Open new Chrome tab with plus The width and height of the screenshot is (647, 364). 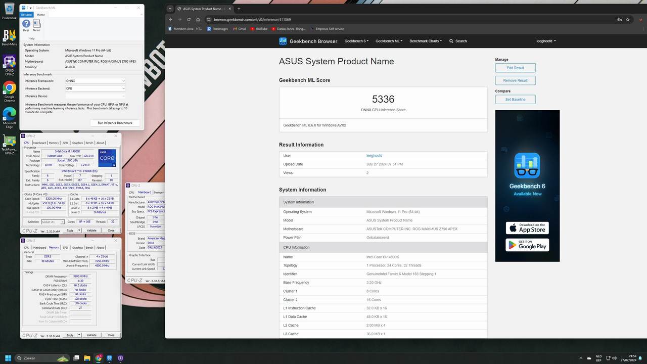tap(239, 9)
